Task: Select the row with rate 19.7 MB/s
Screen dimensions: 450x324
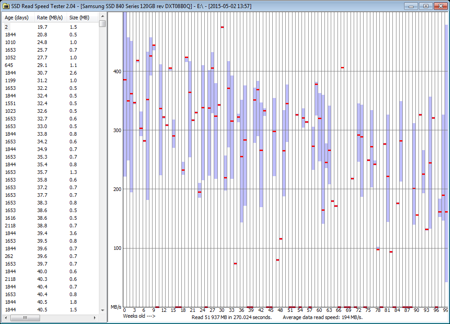Action: point(42,27)
